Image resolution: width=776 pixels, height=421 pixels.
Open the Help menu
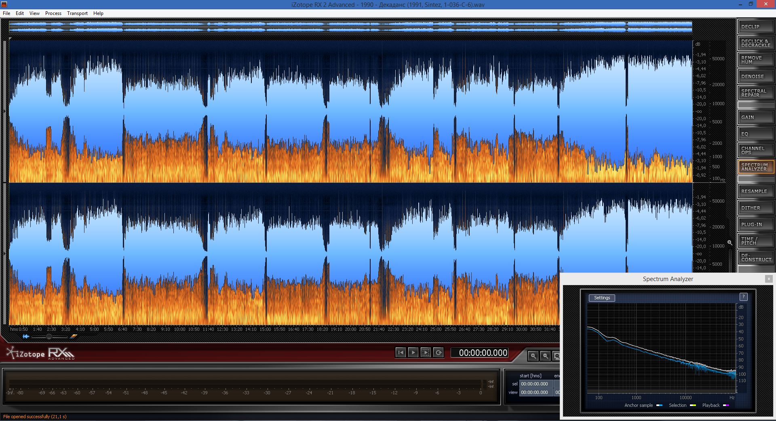pyautogui.click(x=98, y=13)
